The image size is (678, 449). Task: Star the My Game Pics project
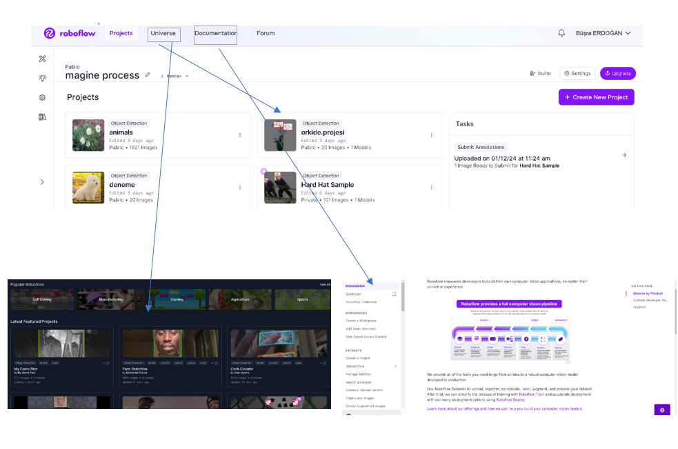tap(108, 363)
